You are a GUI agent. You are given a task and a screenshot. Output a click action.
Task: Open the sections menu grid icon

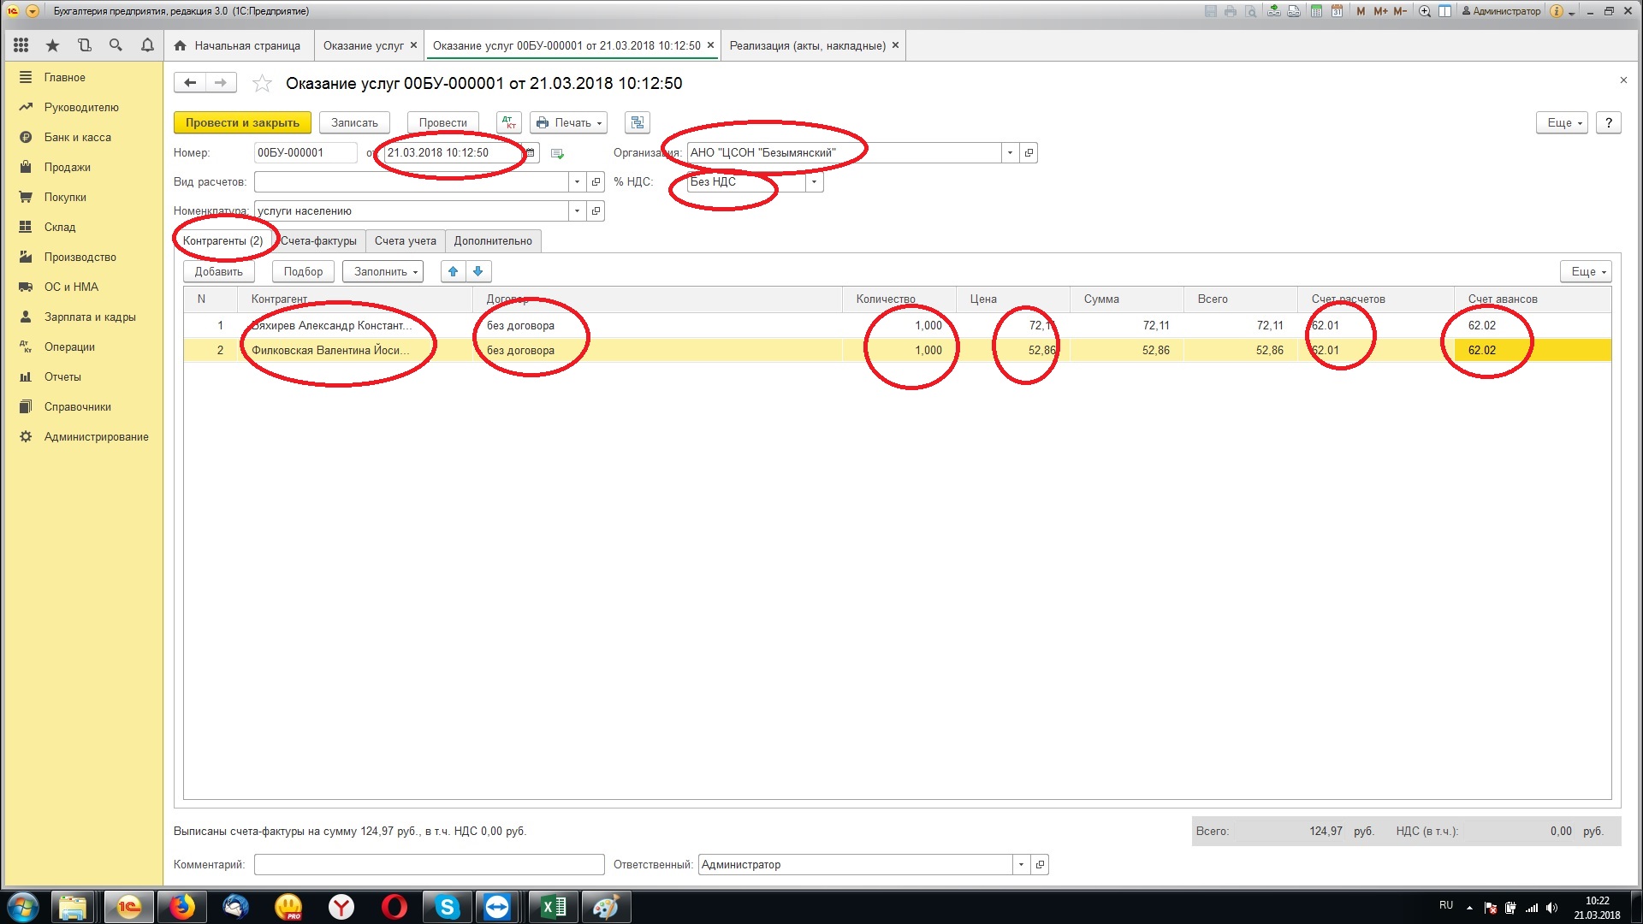pyautogui.click(x=21, y=45)
